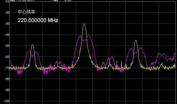Screen dimensions: 177x104
Task: Click the -60 amplitude axis label
Action: [7, 57]
